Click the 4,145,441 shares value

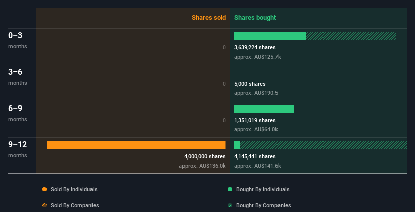(x=255, y=156)
